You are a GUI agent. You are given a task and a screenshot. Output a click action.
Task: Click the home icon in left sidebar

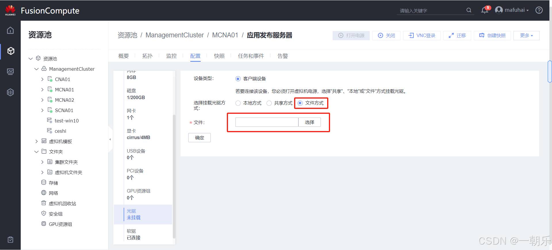(10, 30)
